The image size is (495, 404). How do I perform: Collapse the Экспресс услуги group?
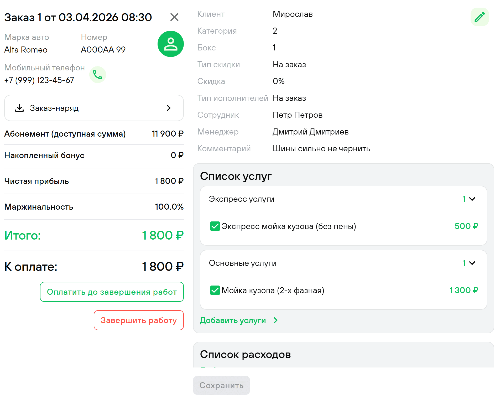472,199
